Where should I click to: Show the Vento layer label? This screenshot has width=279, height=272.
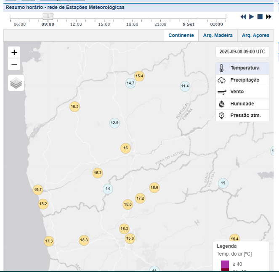click(x=237, y=92)
